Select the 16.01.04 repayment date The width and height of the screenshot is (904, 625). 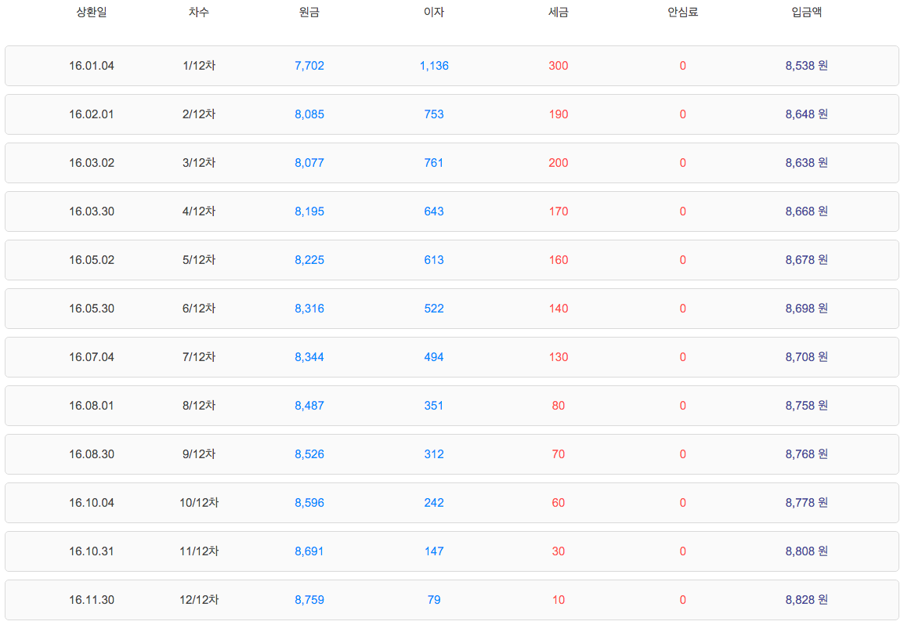[92, 66]
